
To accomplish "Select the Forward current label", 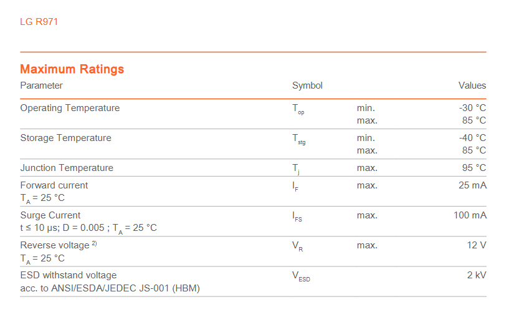I will (x=54, y=185).
